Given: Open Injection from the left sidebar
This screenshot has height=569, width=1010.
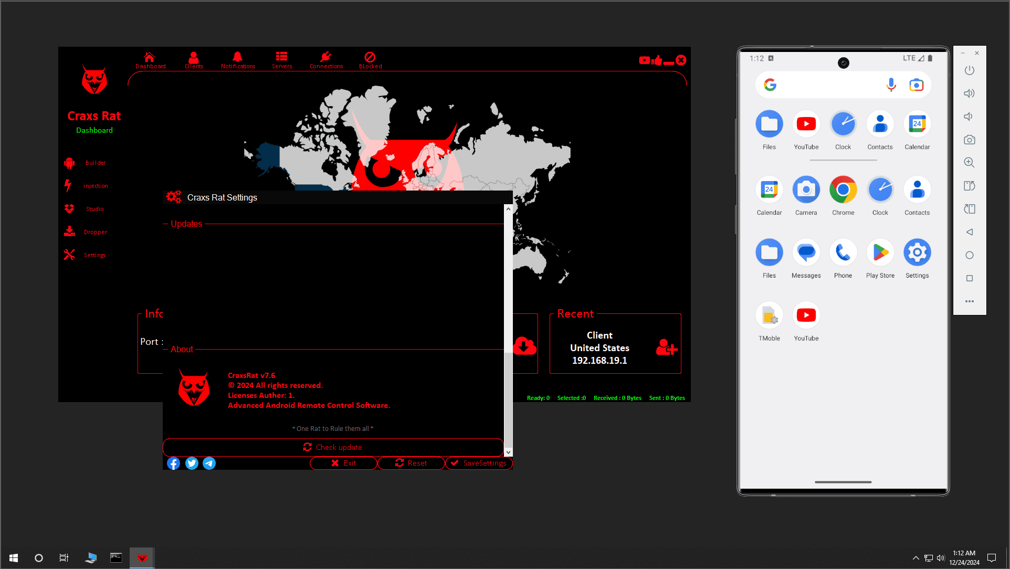Looking at the screenshot, I should pos(86,186).
